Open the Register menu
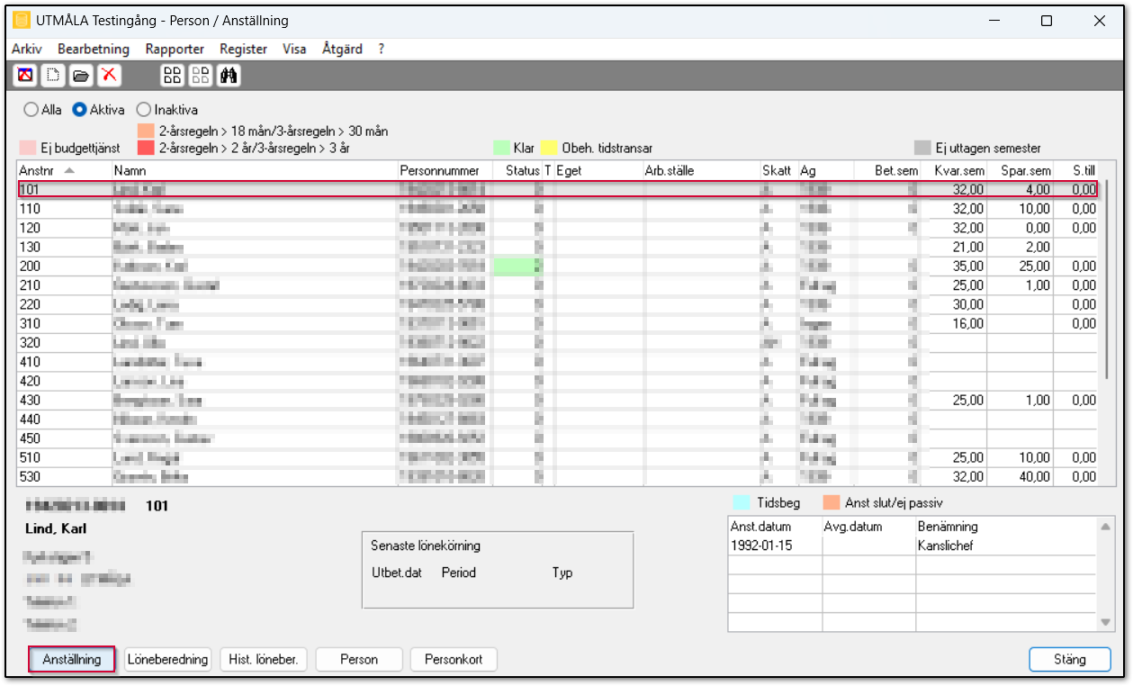1133x686 pixels. point(243,50)
